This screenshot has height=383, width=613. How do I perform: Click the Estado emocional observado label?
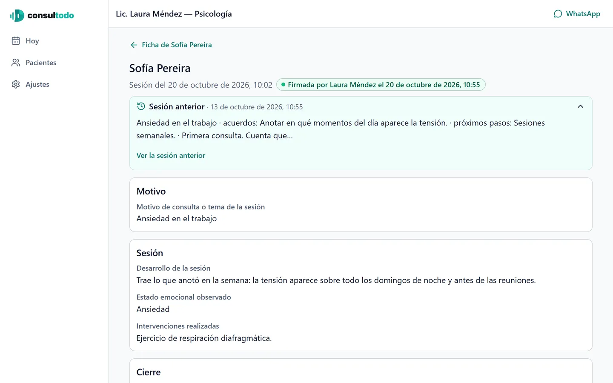183,297
